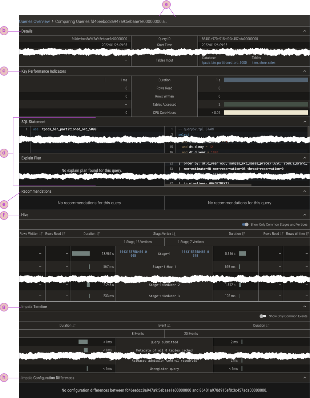
Task: Click the Duration KPI progress bar
Action: coord(265,80)
